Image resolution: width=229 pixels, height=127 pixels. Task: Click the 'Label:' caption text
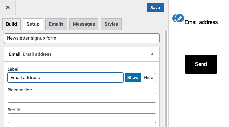[13, 69]
